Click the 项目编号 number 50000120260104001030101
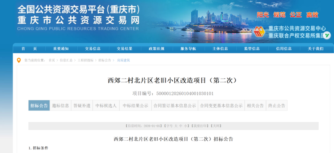This screenshot has width=334, height=153. coord(185,94)
